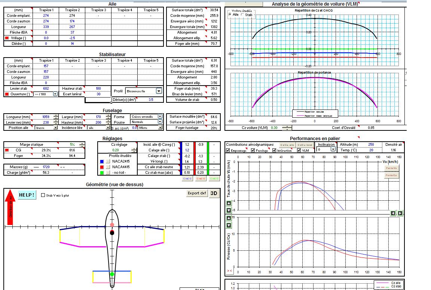The image size is (431, 290).
Task: Open the Inclinaison dropdown
Action: click(x=333, y=149)
